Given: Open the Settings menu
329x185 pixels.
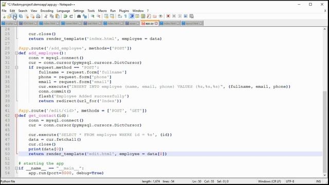Looking at the screenshot, I should click(79, 11).
